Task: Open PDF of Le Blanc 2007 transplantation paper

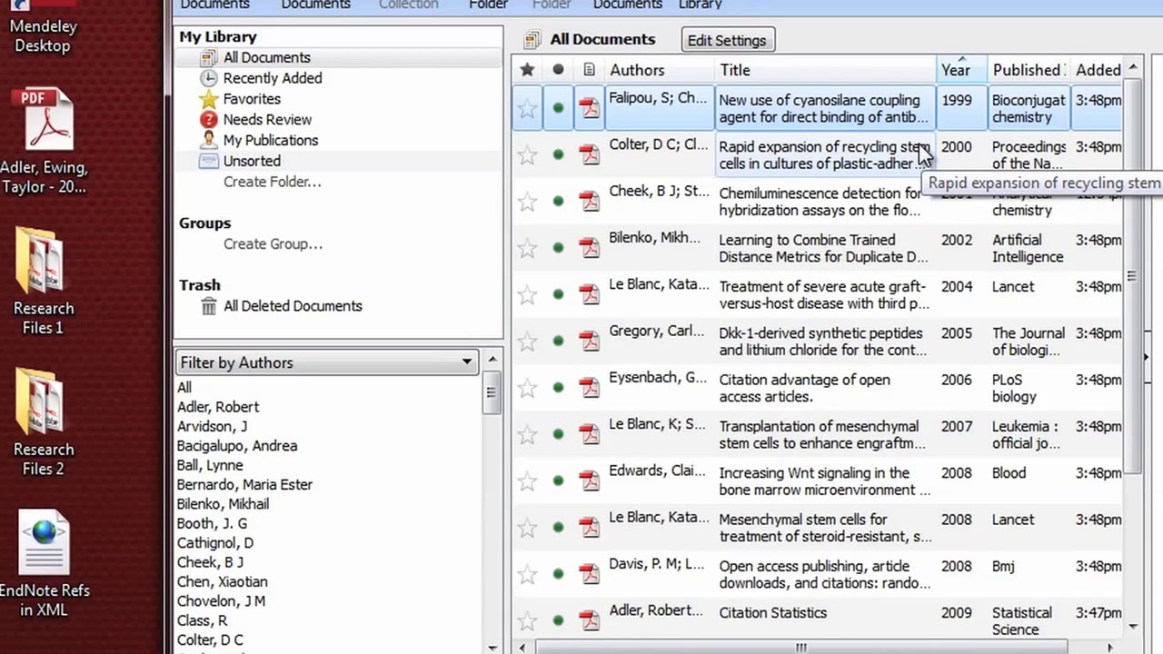Action: 590,433
